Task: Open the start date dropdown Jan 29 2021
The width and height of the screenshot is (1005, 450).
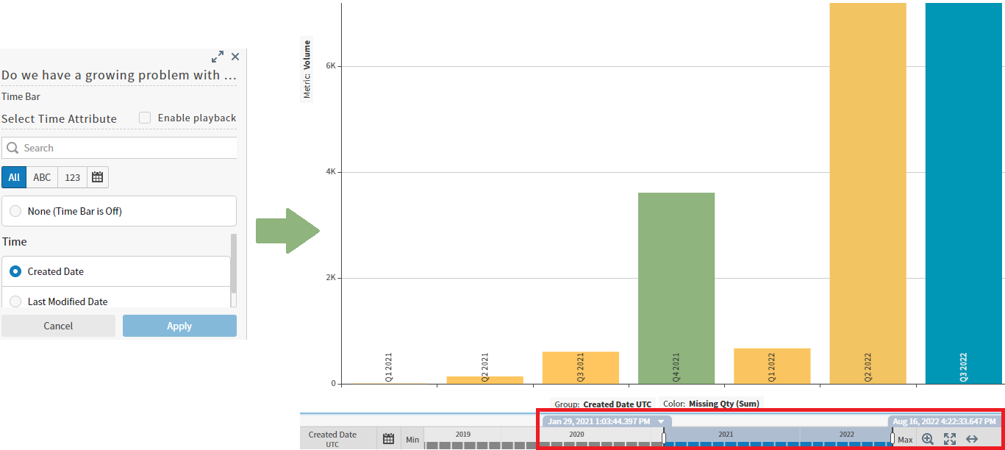Action: (x=660, y=421)
